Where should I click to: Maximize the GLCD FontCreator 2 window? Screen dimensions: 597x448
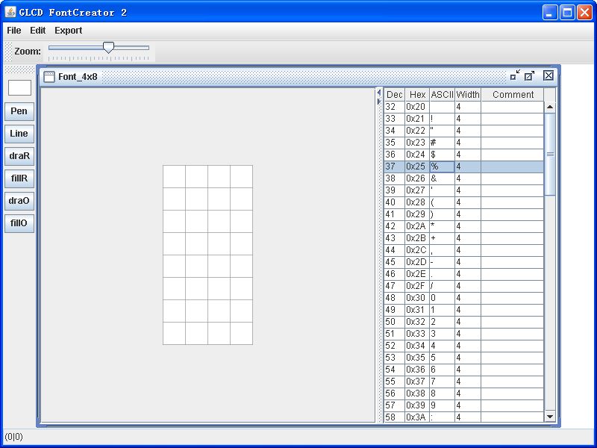(x=567, y=13)
